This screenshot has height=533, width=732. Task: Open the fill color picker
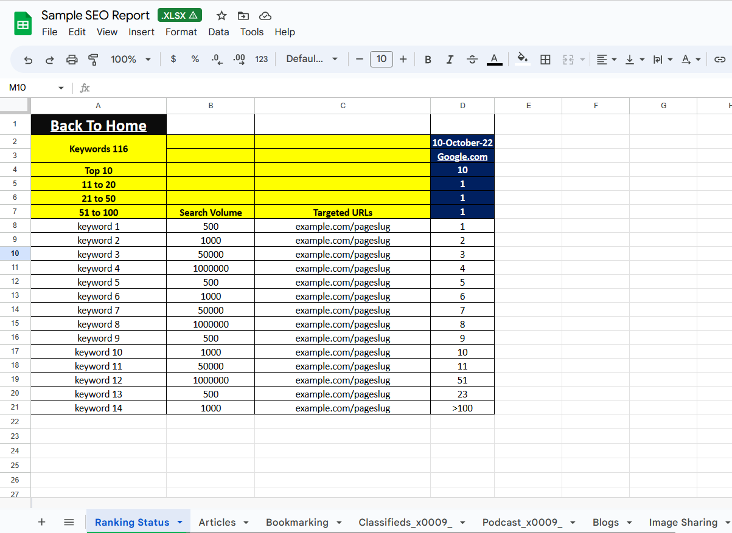(x=521, y=59)
